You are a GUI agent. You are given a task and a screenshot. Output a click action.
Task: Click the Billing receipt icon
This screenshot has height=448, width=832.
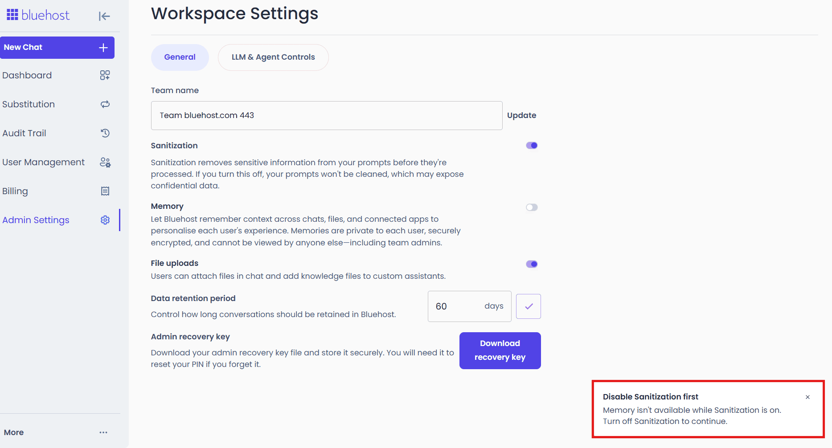(x=105, y=191)
